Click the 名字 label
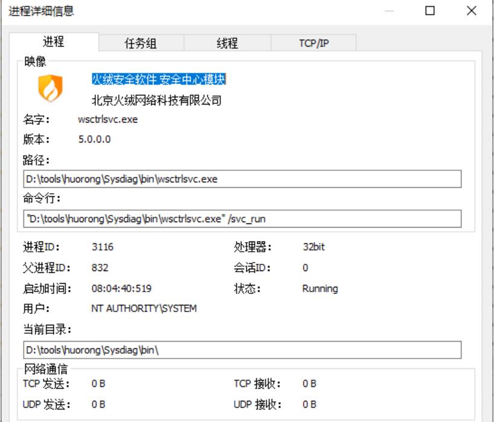 point(36,120)
